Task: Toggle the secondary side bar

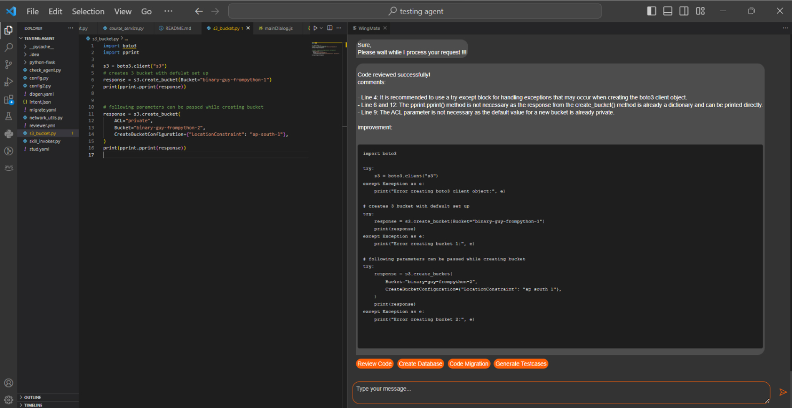Action: click(x=684, y=11)
